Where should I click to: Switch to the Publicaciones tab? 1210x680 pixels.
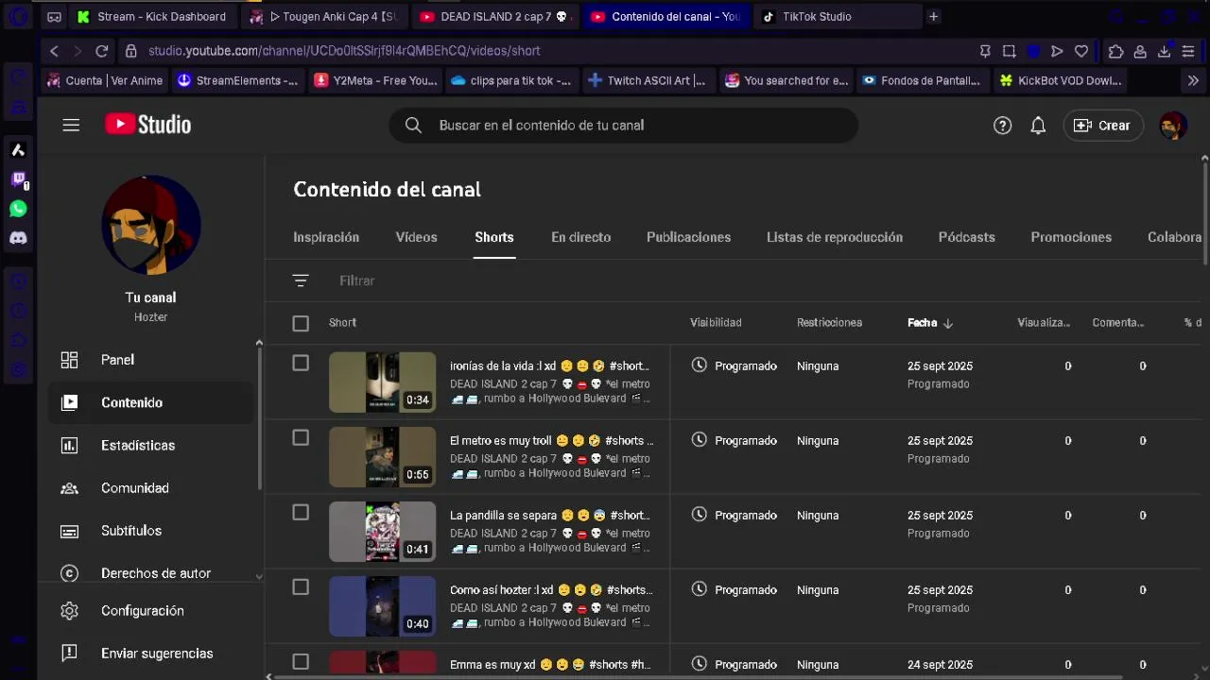point(688,237)
